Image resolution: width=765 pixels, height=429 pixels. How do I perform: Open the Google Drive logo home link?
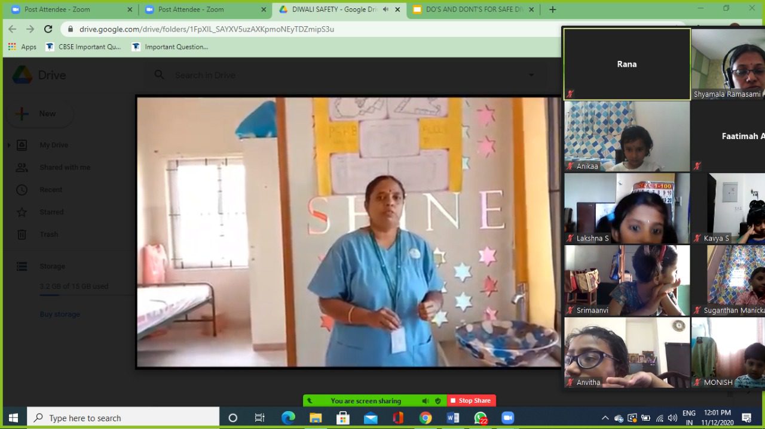(x=39, y=75)
